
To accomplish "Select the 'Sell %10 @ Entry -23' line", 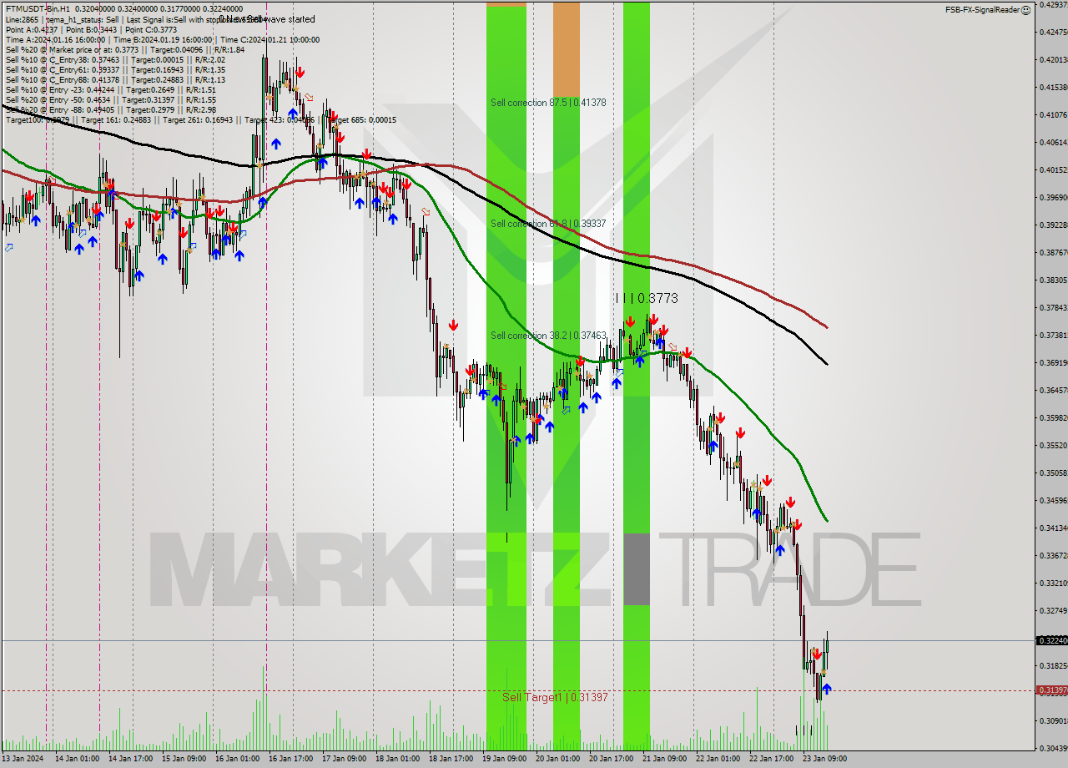I will point(111,89).
